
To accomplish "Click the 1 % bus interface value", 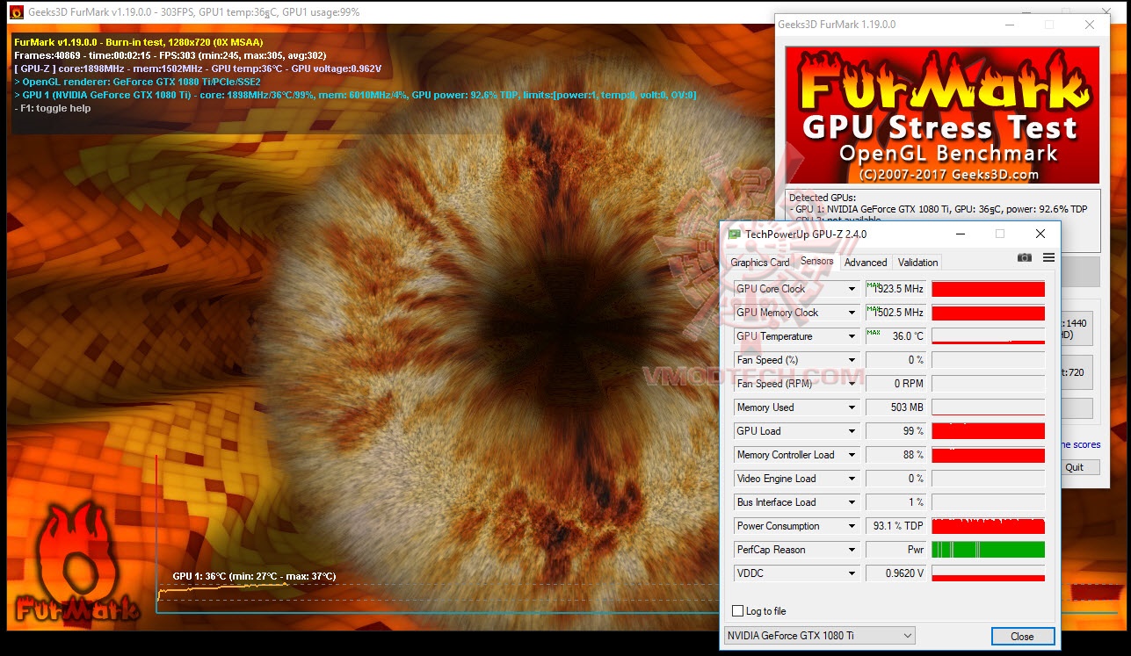I will pos(896,502).
